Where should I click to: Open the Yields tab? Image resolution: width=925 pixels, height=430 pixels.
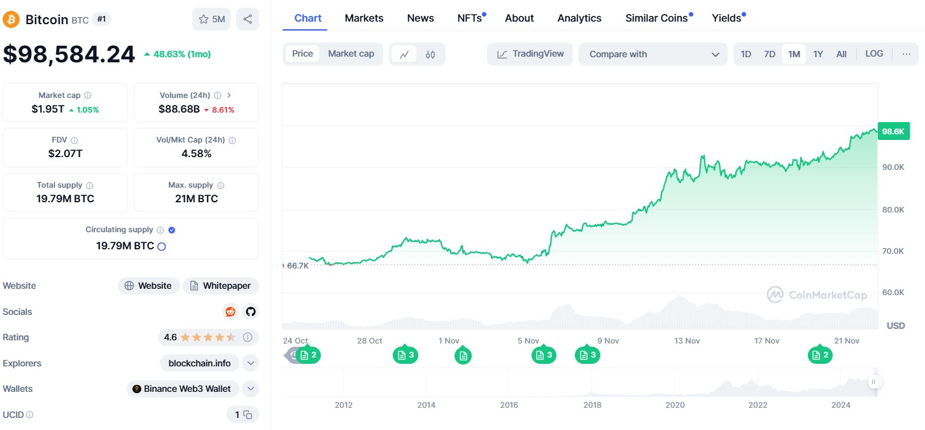coord(726,18)
